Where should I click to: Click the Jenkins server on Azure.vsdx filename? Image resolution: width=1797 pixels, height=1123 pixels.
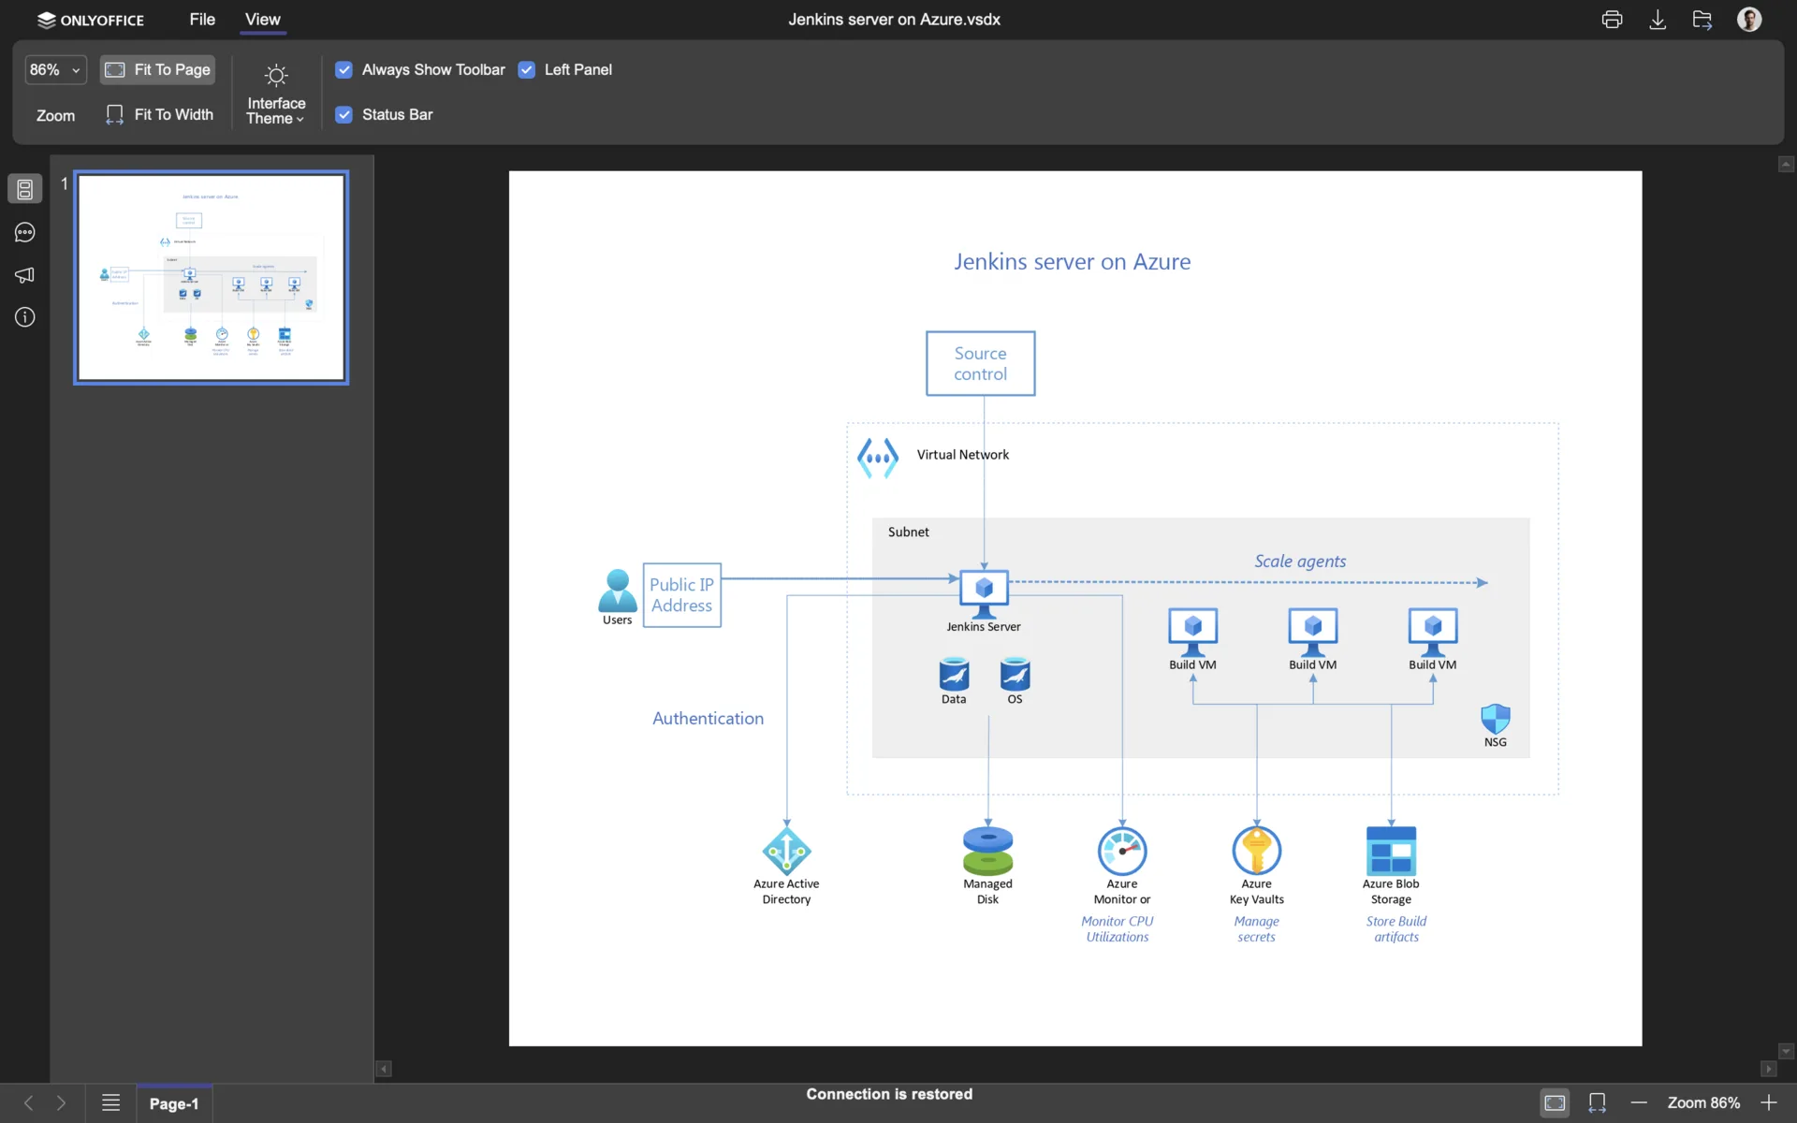point(894,20)
